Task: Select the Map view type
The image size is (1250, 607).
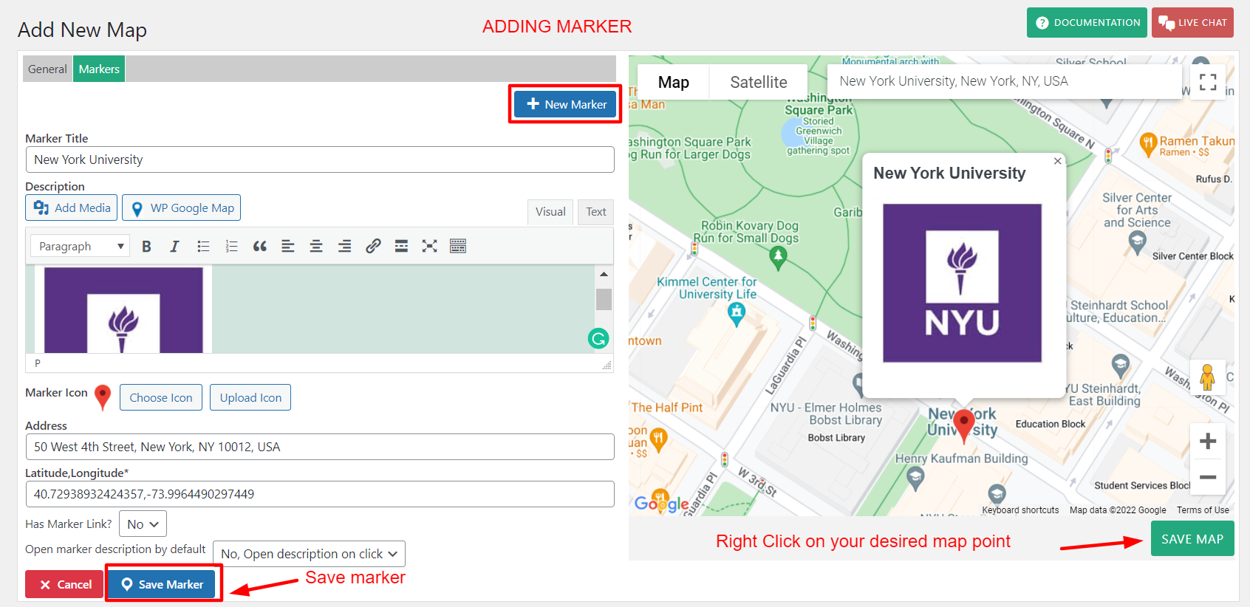Action: [x=674, y=82]
